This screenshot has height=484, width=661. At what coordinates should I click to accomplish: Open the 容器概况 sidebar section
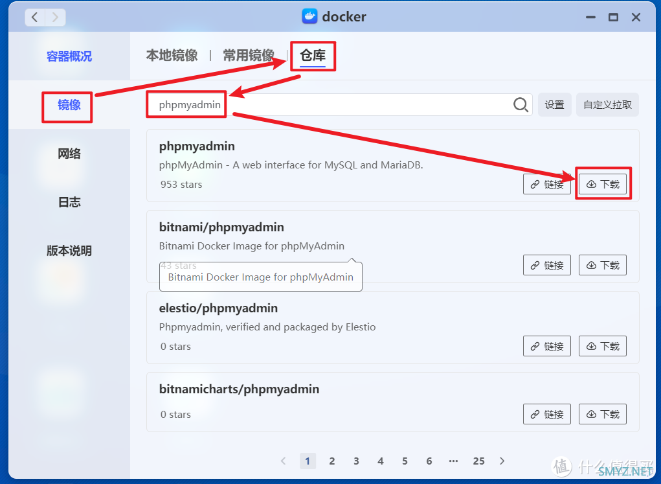tap(69, 56)
